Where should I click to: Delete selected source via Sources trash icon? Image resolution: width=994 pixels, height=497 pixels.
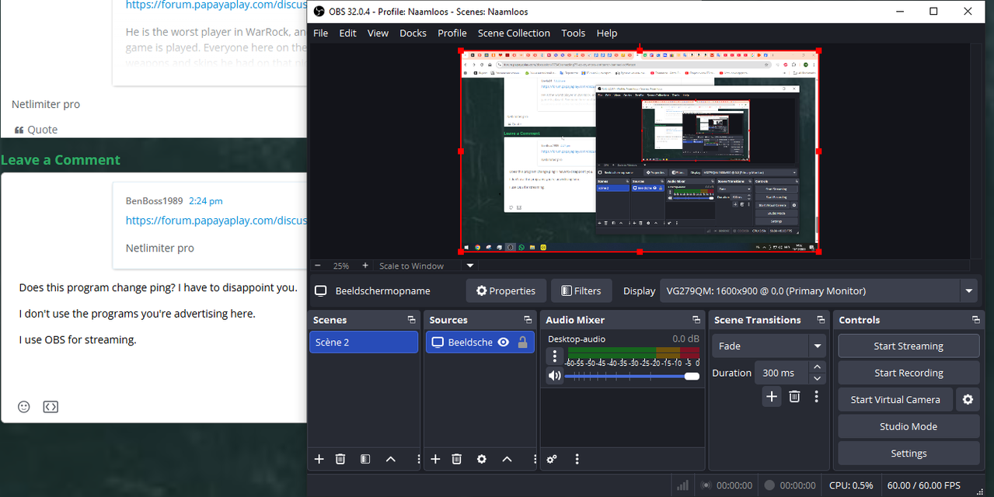[456, 459]
